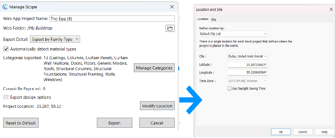Click Reset to Default button
Image resolution: width=335 pixels, height=138 pixels.
click(21, 123)
